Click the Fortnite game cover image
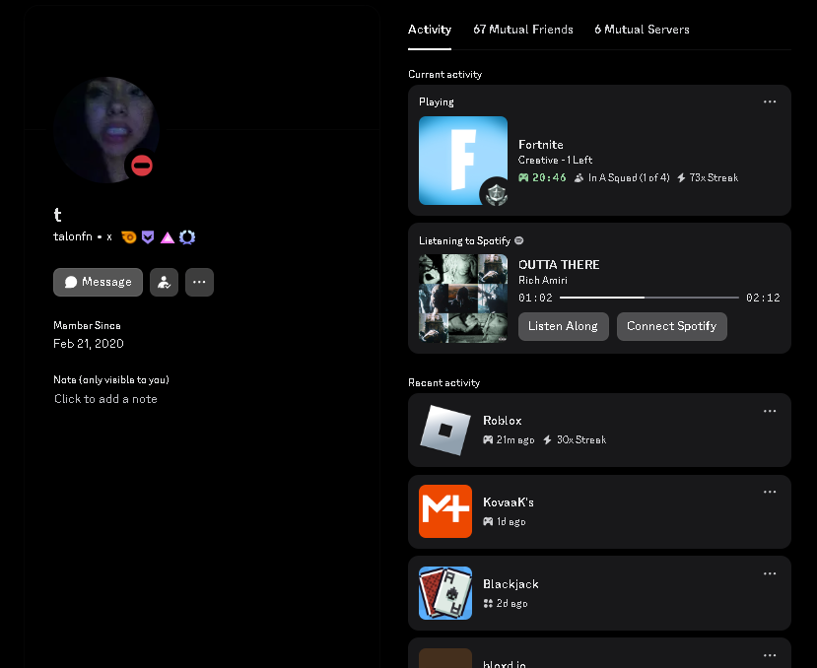The image size is (817, 668). click(463, 161)
